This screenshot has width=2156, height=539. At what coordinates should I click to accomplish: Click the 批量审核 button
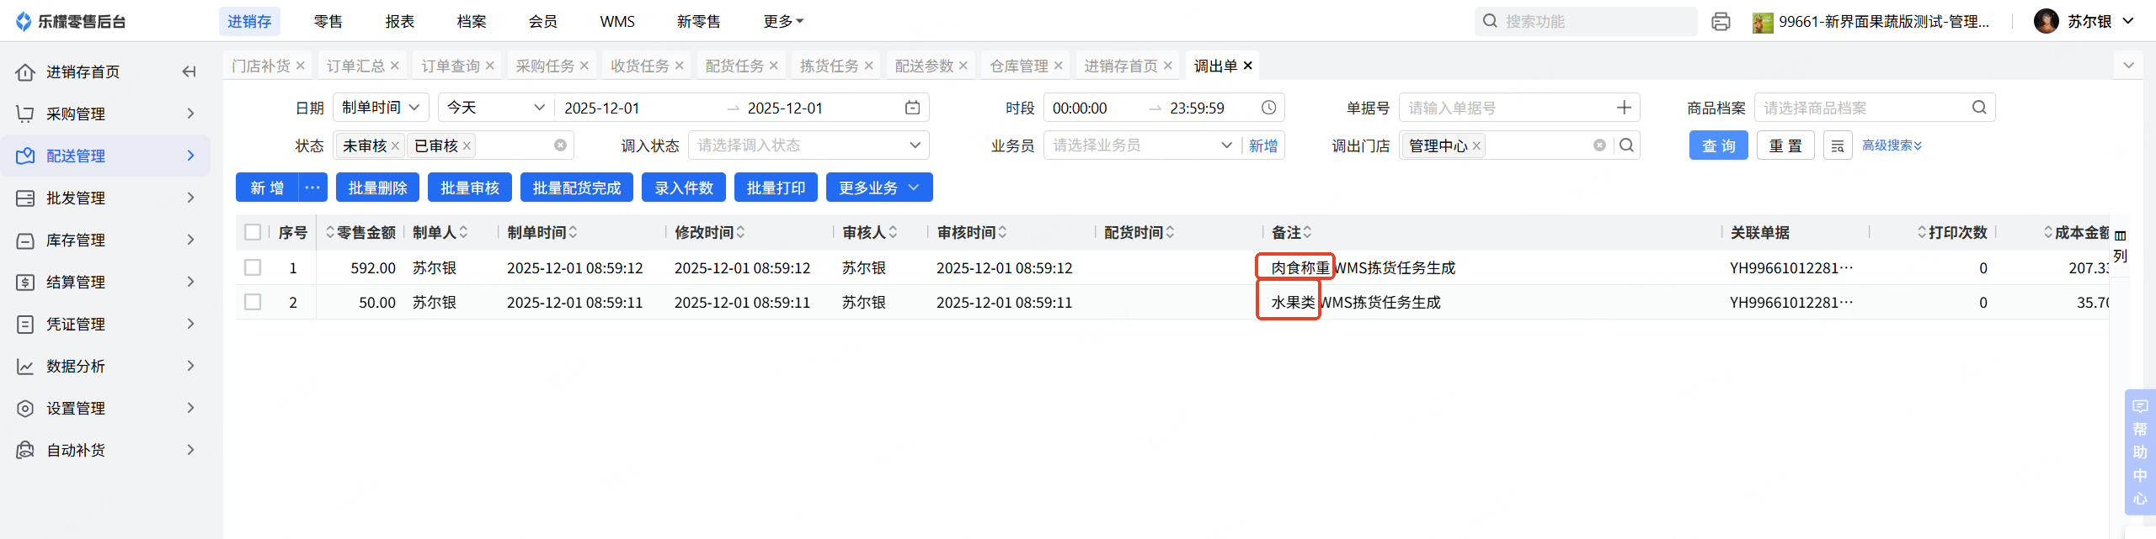pyautogui.click(x=470, y=188)
